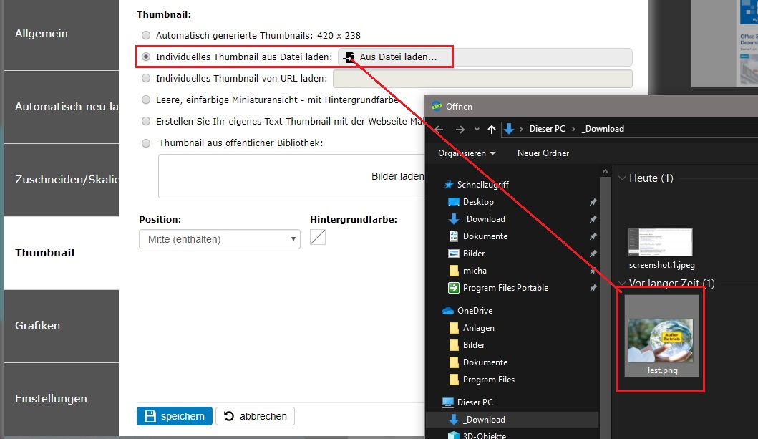Choose Individuelles Thumbnail von URL laden option
Screen dimensions: 758x439
coord(146,78)
